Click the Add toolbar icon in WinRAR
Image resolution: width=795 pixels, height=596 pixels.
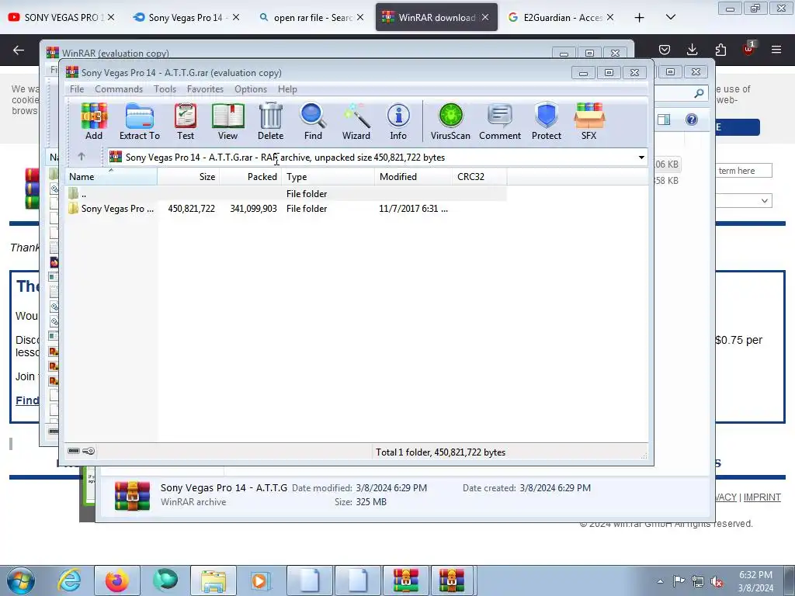(x=94, y=121)
